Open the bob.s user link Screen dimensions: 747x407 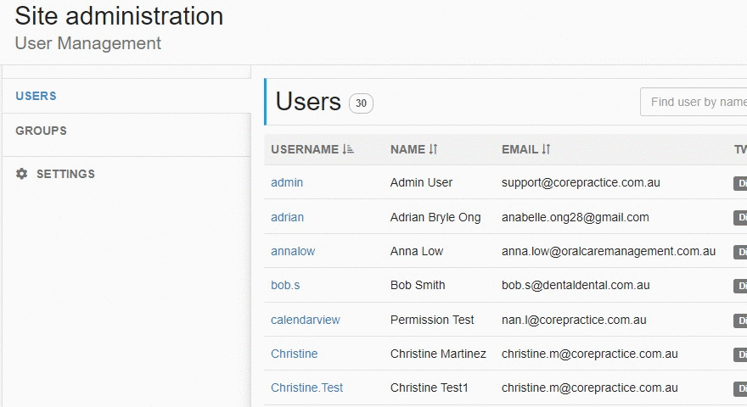[x=285, y=285]
